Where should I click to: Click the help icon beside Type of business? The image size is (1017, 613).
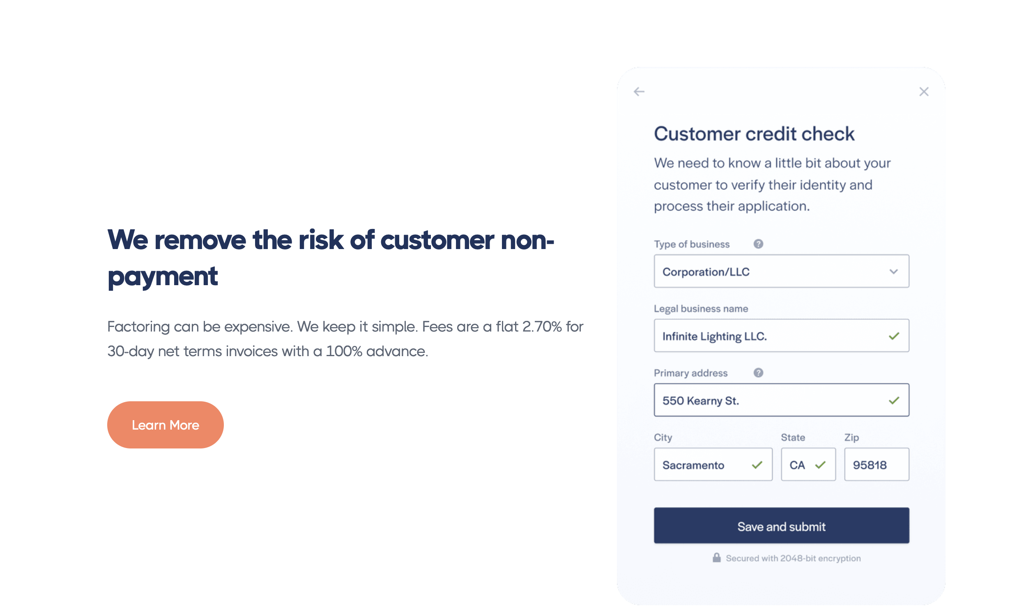click(758, 244)
